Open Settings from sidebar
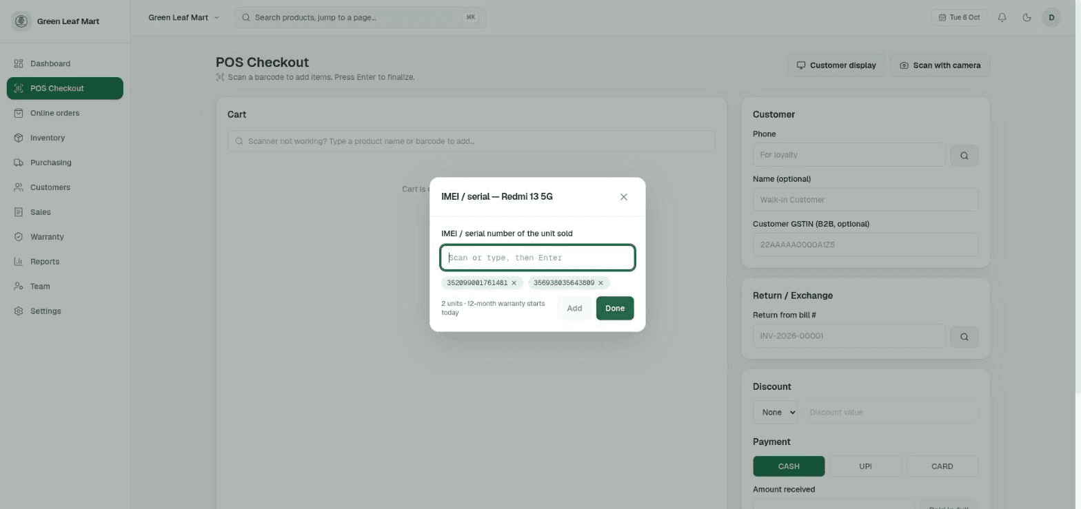1081x509 pixels. [65, 311]
